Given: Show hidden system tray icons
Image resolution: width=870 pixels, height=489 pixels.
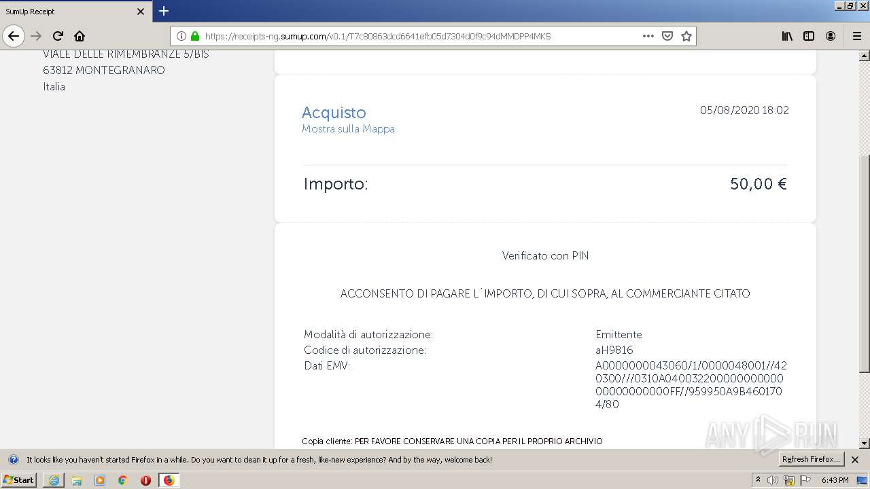Looking at the screenshot, I should (759, 480).
